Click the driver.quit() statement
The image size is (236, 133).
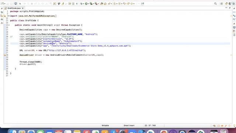(x=28, y=64)
